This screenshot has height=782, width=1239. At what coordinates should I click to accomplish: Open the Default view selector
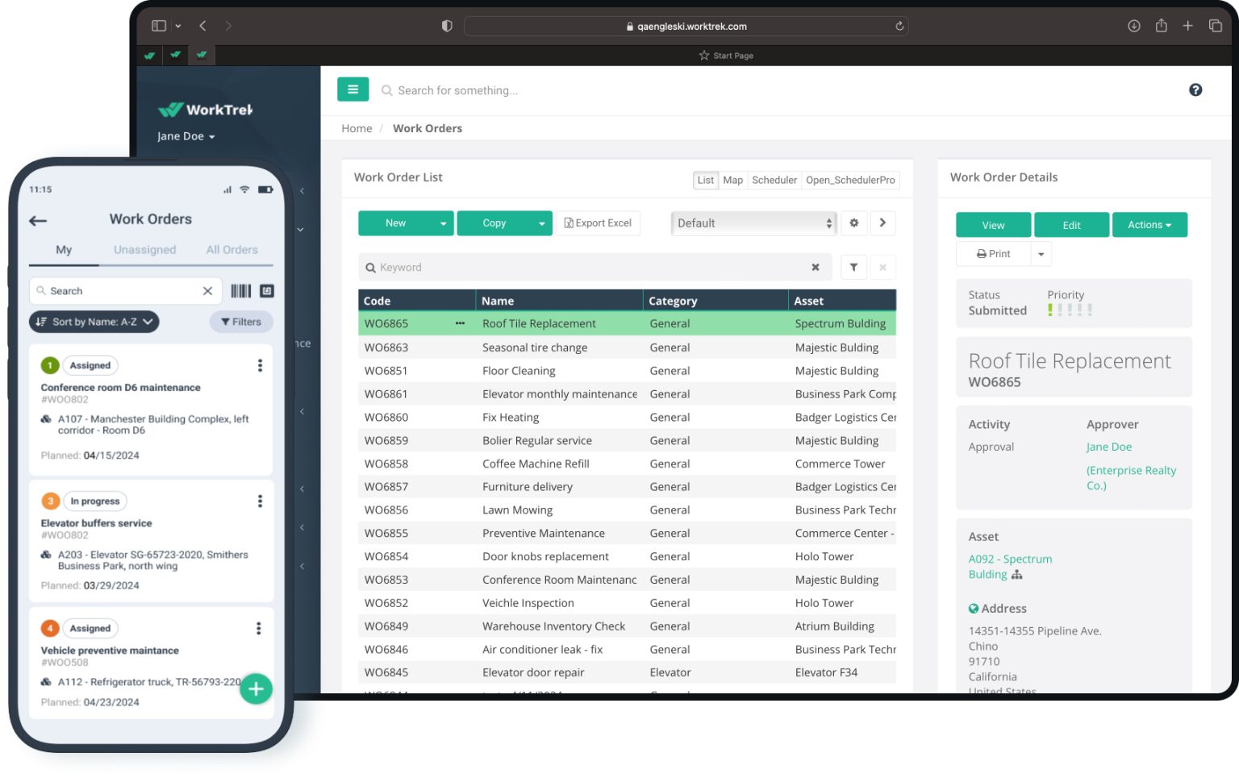753,223
